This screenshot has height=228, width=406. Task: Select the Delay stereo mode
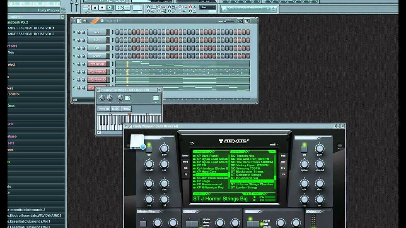[x=205, y=222]
